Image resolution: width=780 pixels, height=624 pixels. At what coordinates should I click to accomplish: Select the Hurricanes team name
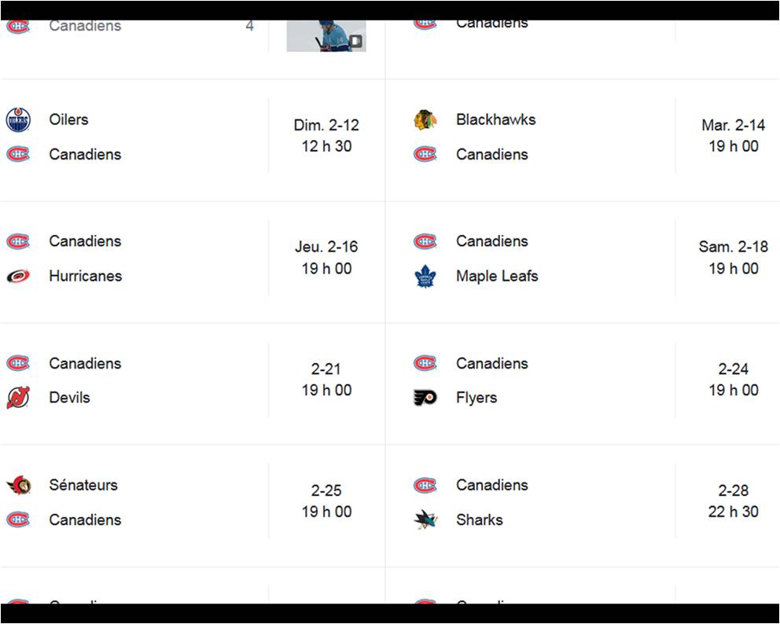(x=85, y=276)
